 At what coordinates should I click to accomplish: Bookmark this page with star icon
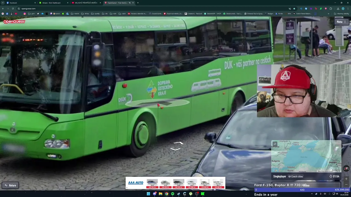click(294, 8)
